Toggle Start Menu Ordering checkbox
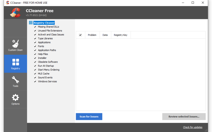The height and width of the screenshot is (132, 212). 35,70
